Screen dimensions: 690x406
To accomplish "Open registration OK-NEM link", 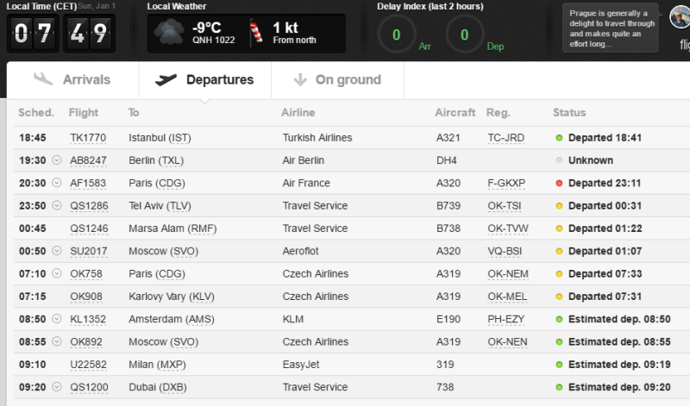I will [508, 273].
